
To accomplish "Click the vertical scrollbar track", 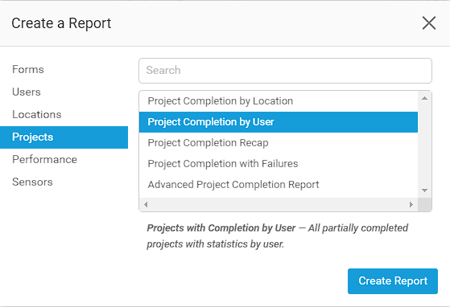I will (x=425, y=145).
